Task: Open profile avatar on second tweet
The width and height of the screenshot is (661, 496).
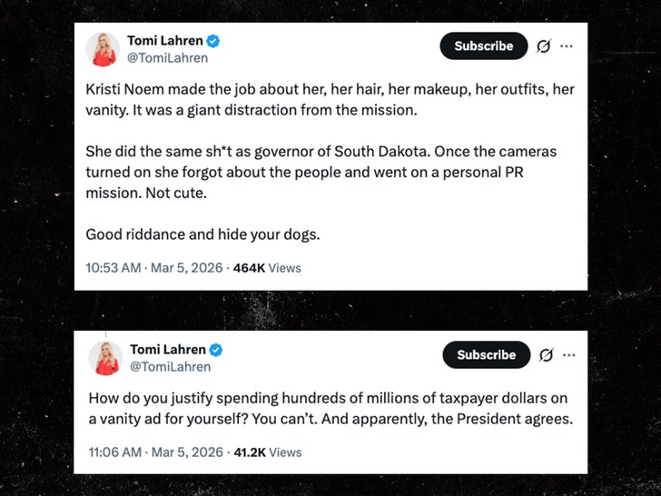Action: (105, 358)
